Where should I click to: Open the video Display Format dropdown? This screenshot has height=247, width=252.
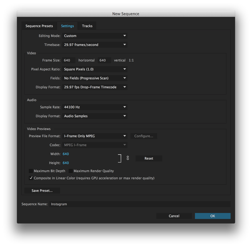95,87
